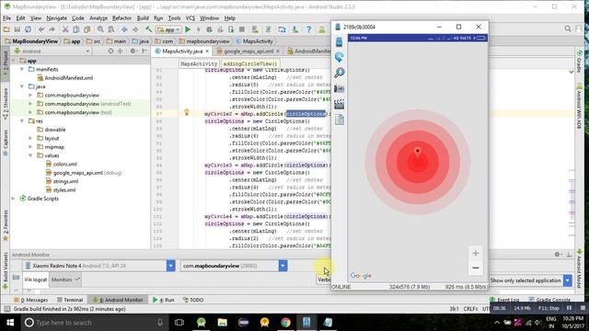Image resolution: width=589 pixels, height=331 pixels.
Task: Click the Paste clipboard icon
Action: (x=87, y=29)
